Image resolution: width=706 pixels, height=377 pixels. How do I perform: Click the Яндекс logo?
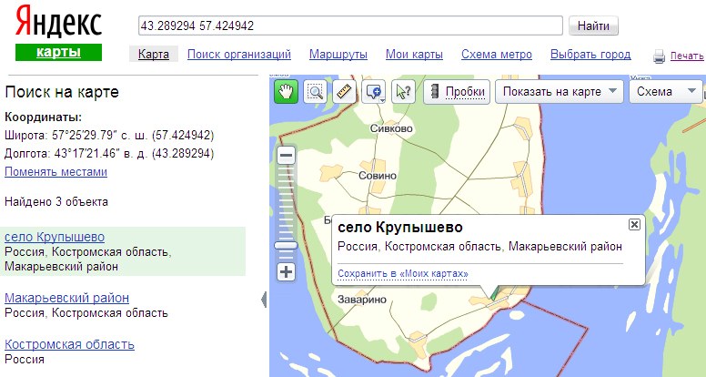[x=59, y=22]
